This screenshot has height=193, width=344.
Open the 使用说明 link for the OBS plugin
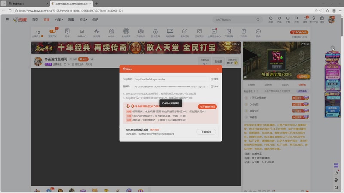[x=155, y=129]
